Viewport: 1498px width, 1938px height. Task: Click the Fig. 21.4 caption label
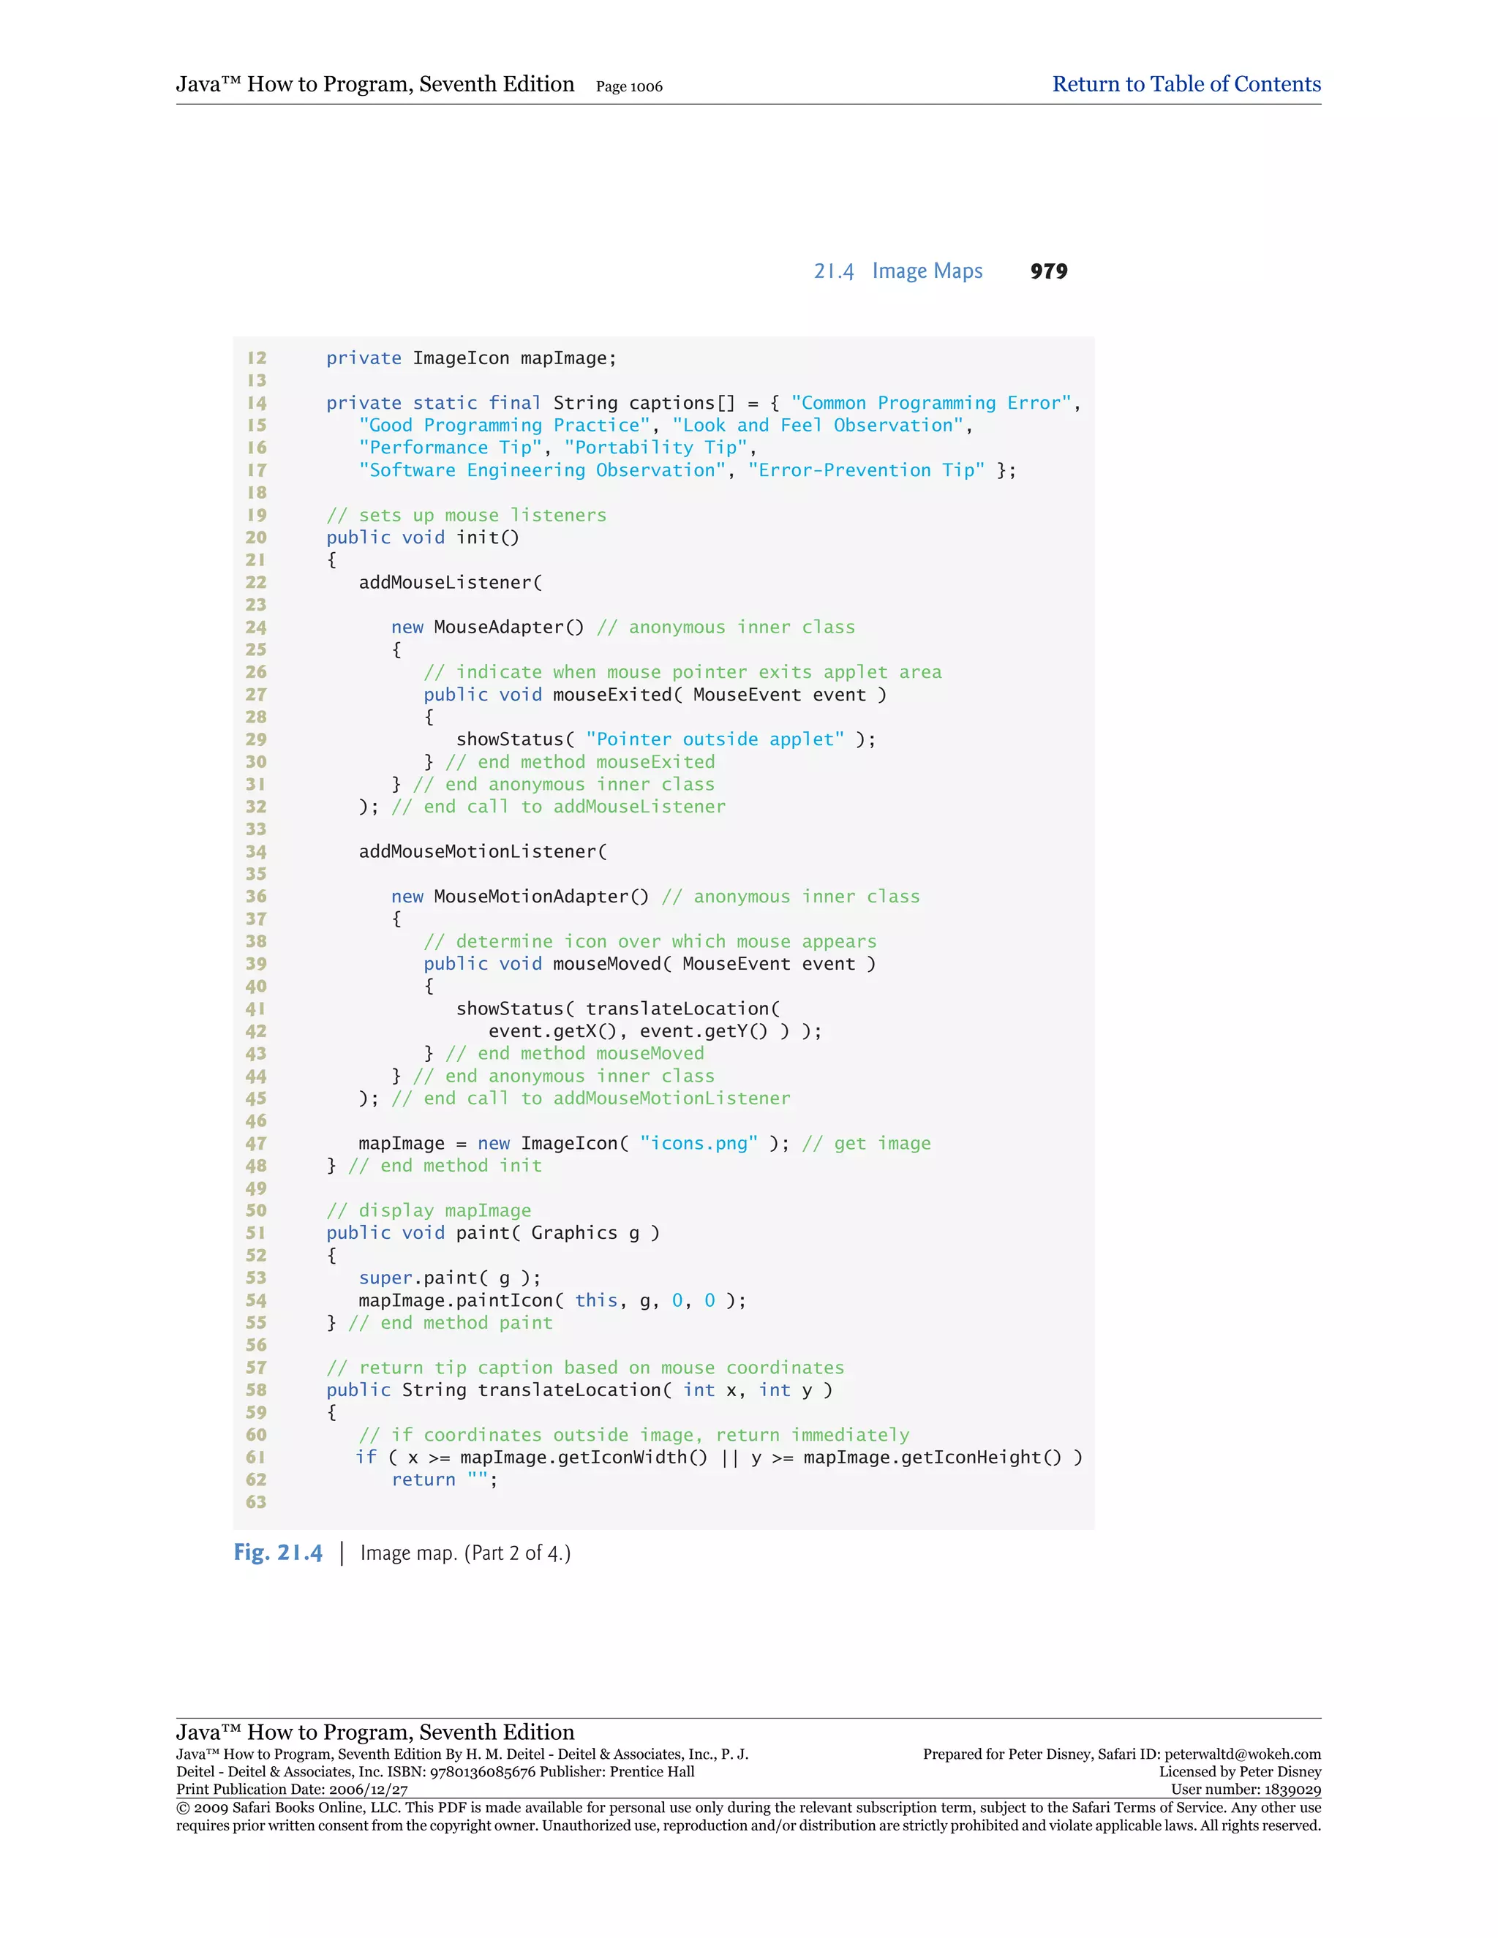pyautogui.click(x=278, y=1552)
